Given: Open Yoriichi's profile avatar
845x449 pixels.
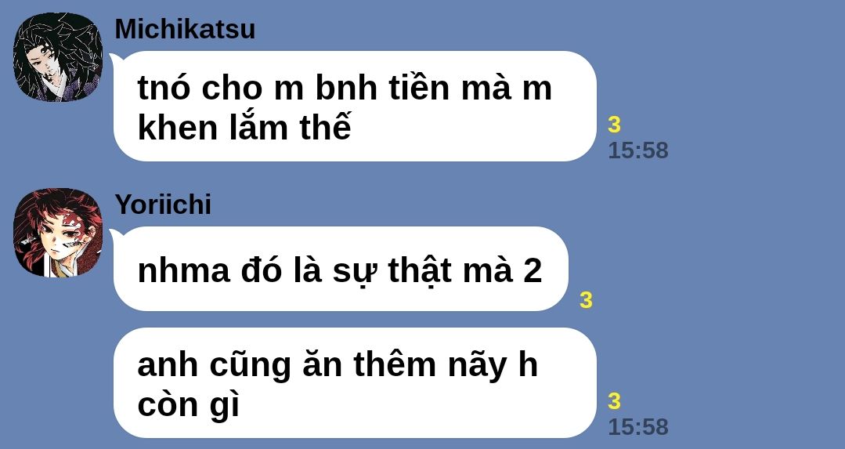Looking at the screenshot, I should click(x=58, y=232).
